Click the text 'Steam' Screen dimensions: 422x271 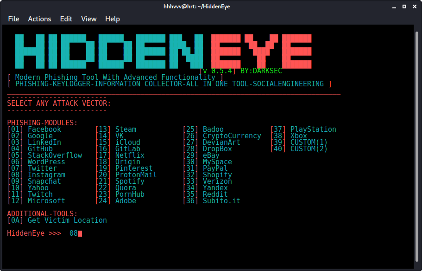(x=126, y=129)
